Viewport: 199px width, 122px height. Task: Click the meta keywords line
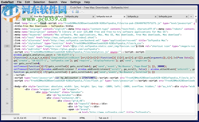tap(98, 35)
